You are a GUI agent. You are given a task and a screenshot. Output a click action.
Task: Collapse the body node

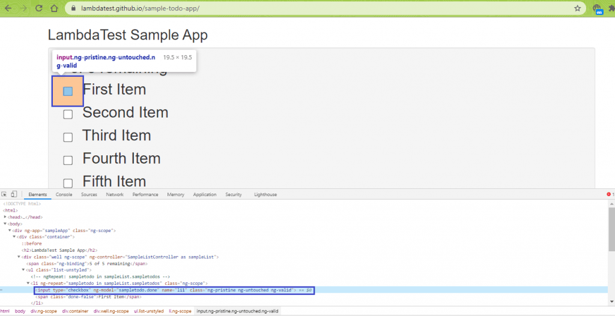pos(5,224)
